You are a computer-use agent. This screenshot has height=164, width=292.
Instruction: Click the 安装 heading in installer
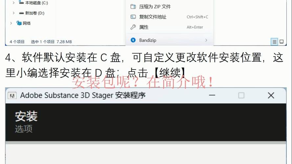pyautogui.click(x=26, y=116)
